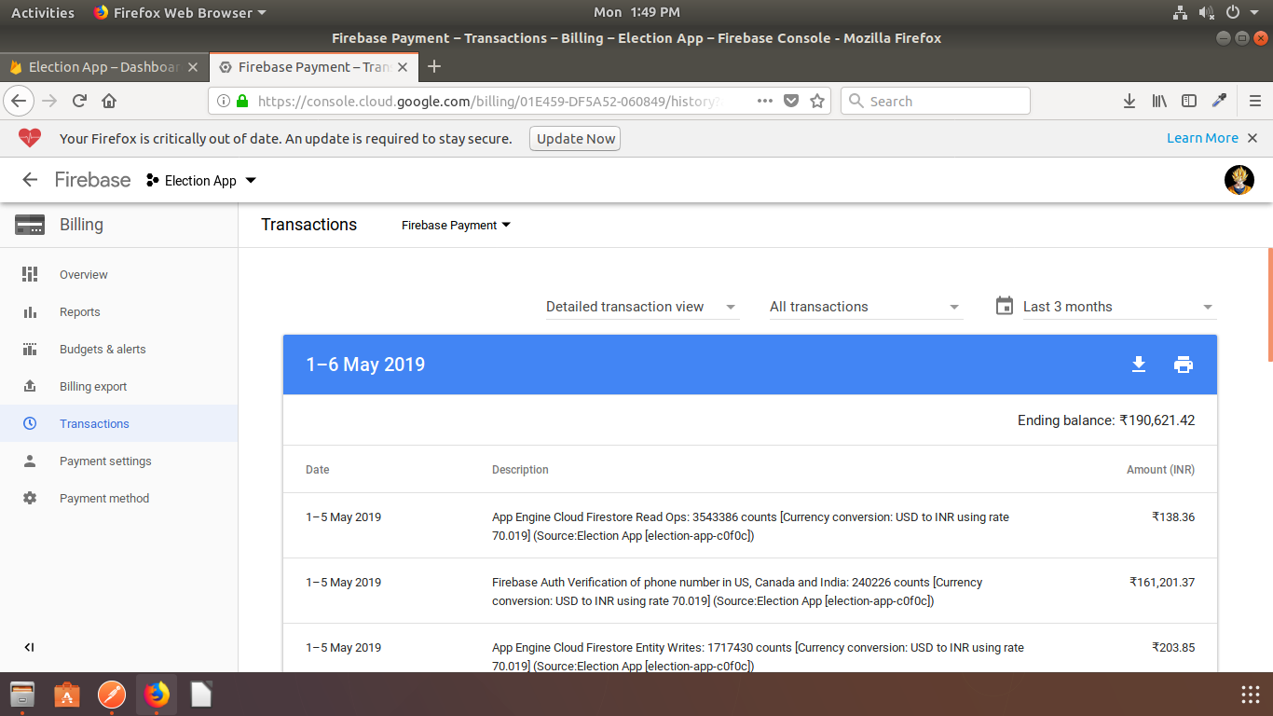Open the Reports section
Image resolution: width=1273 pixels, height=716 pixels.
point(80,312)
